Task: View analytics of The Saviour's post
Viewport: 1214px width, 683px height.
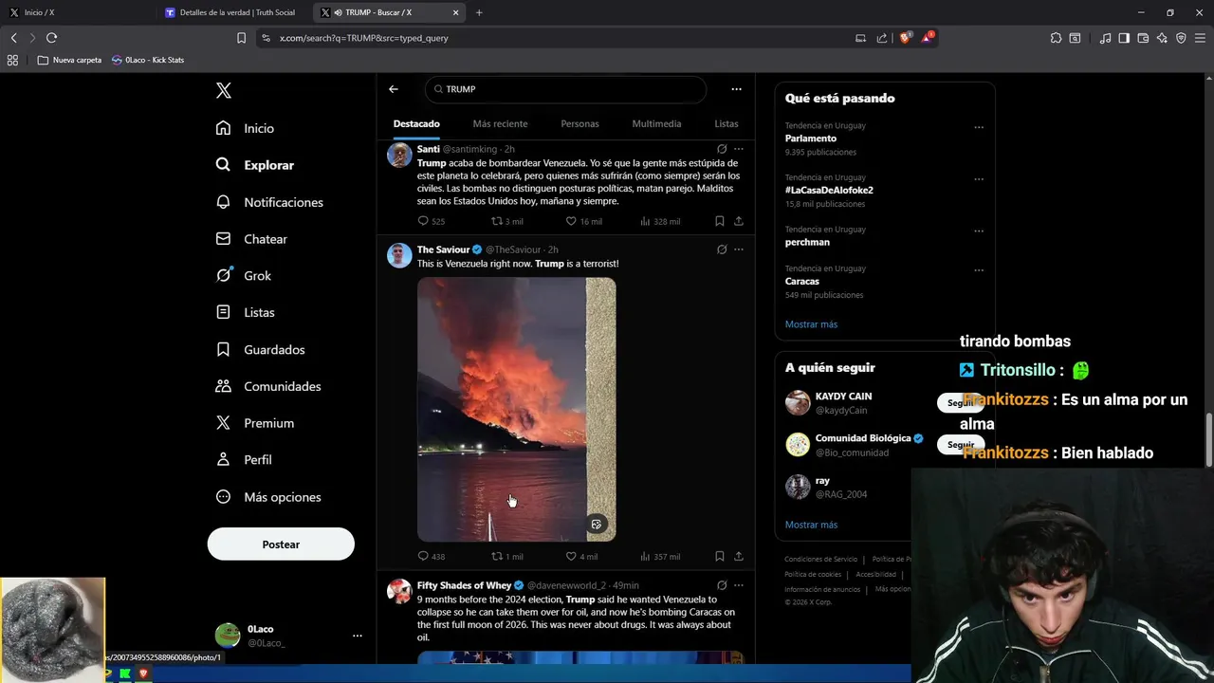Action: (660, 557)
